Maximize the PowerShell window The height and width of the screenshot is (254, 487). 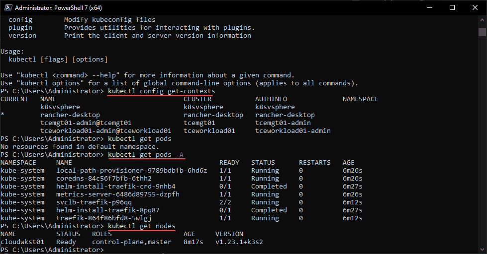[452, 7]
